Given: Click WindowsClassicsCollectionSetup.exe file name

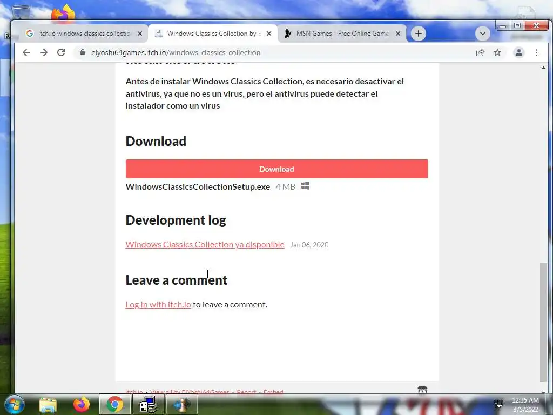Looking at the screenshot, I should tap(198, 186).
